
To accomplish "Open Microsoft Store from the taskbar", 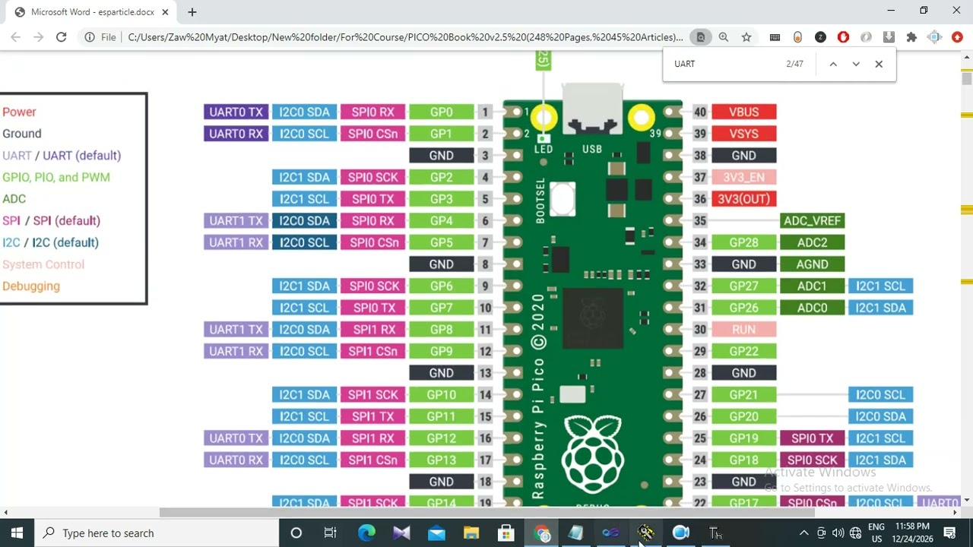I will tap(506, 533).
